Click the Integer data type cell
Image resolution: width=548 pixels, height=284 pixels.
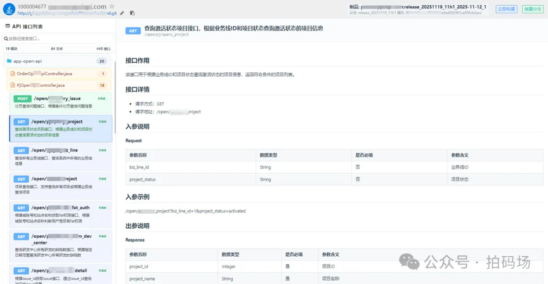click(249, 266)
